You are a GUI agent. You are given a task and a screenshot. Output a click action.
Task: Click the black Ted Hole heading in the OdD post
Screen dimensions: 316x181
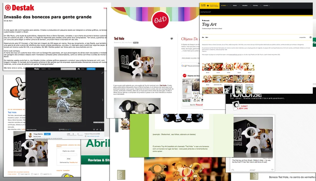[x=119, y=39]
